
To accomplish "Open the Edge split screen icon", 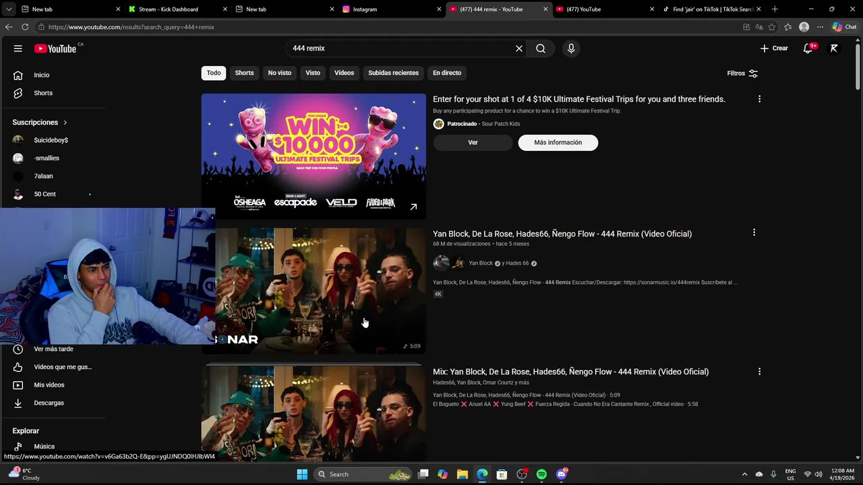I will (746, 27).
